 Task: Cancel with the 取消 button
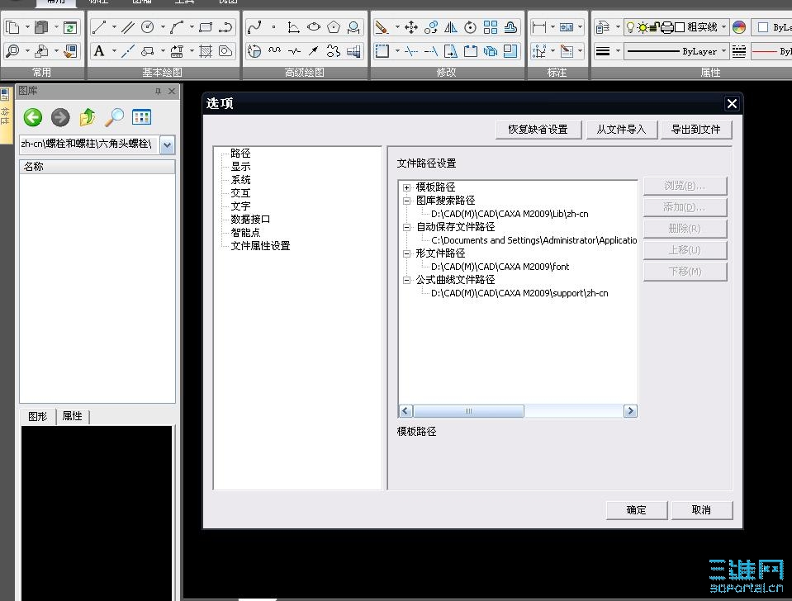tap(701, 510)
